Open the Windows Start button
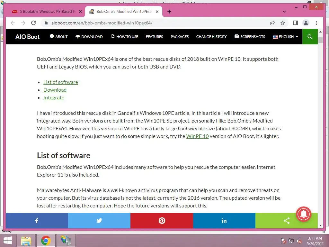Viewport: 329px width, 247px height. [8, 241]
